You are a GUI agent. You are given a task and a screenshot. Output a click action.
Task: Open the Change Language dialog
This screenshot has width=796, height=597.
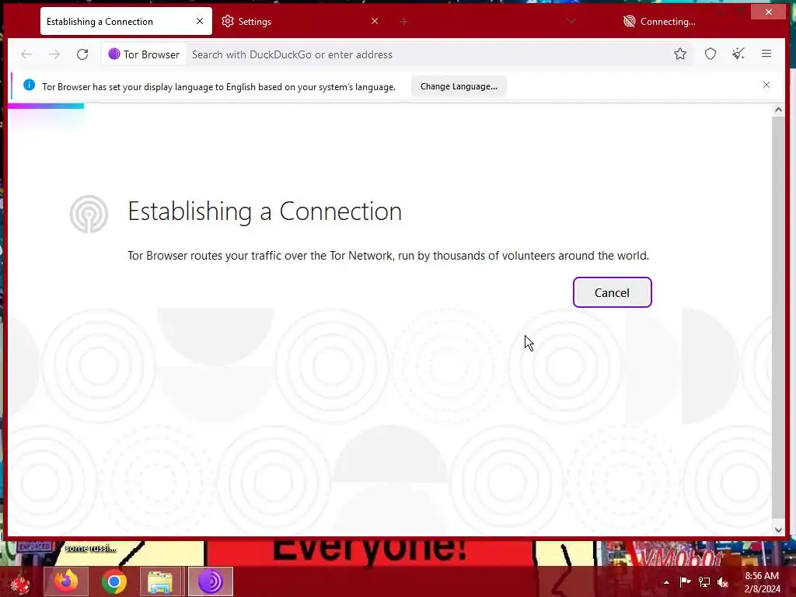(x=459, y=86)
